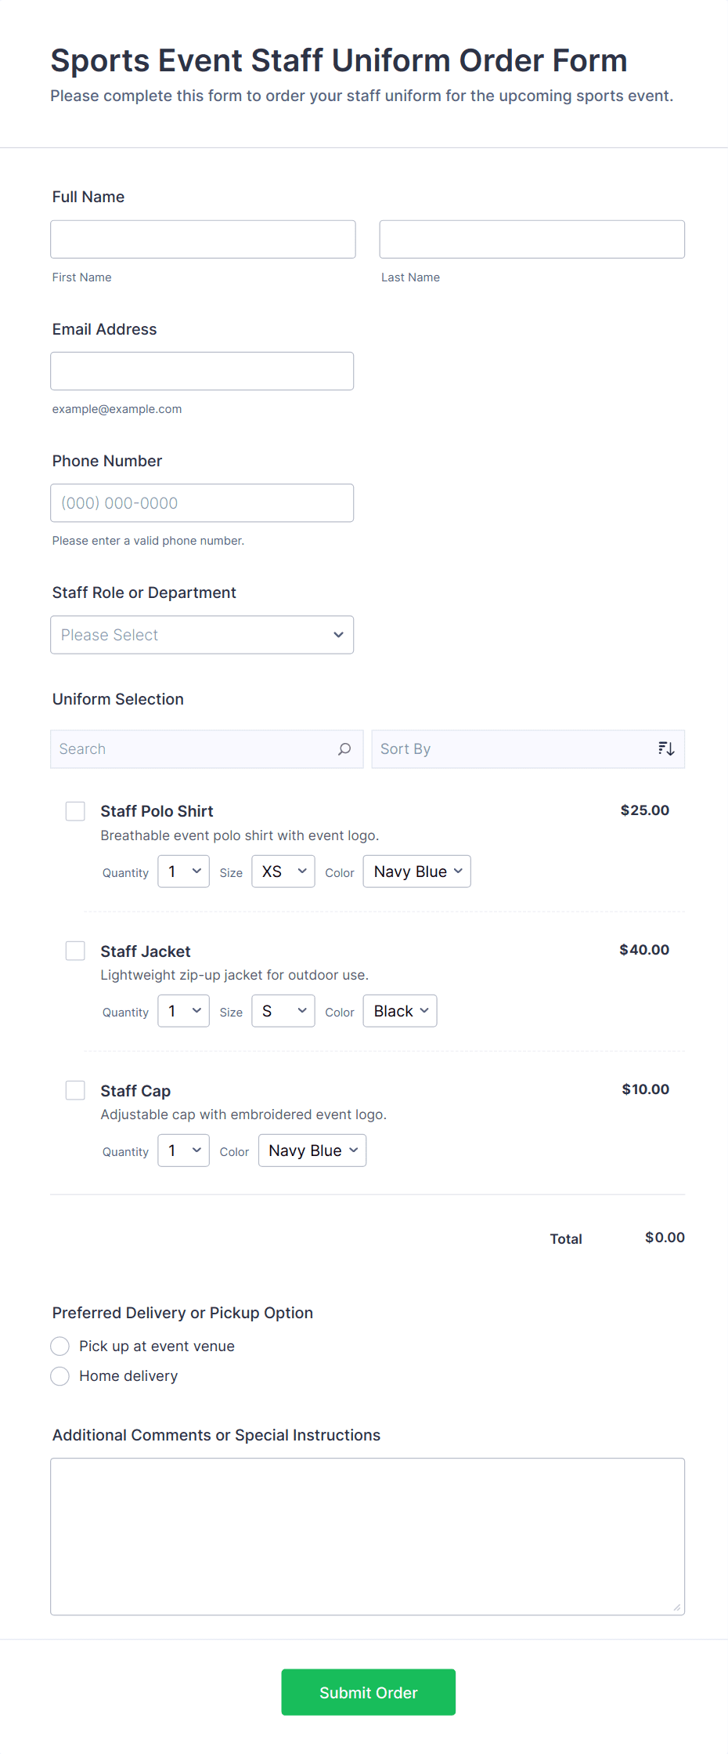Open Staff Cap quantity dropdown
728x1754 pixels.
[x=183, y=1151]
